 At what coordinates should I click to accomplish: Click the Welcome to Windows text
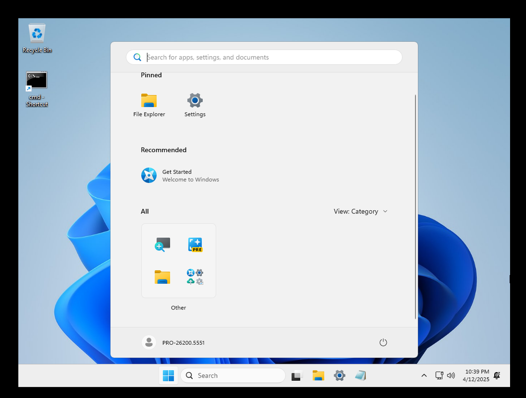coord(191,180)
